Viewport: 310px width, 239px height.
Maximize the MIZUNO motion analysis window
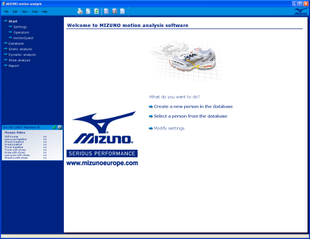(x=300, y=4)
